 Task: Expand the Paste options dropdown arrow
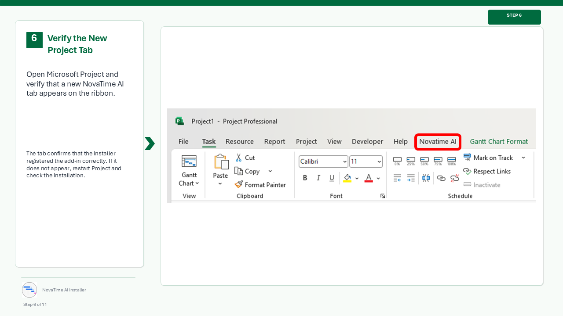220,184
